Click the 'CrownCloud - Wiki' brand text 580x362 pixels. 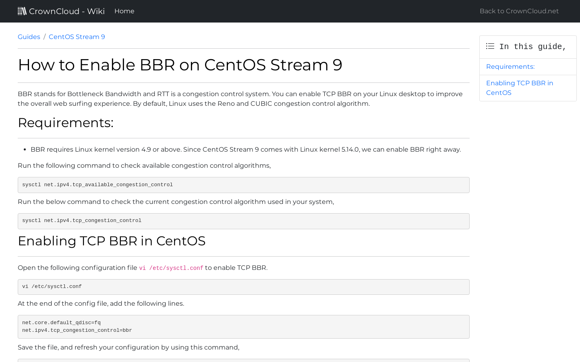point(67,11)
